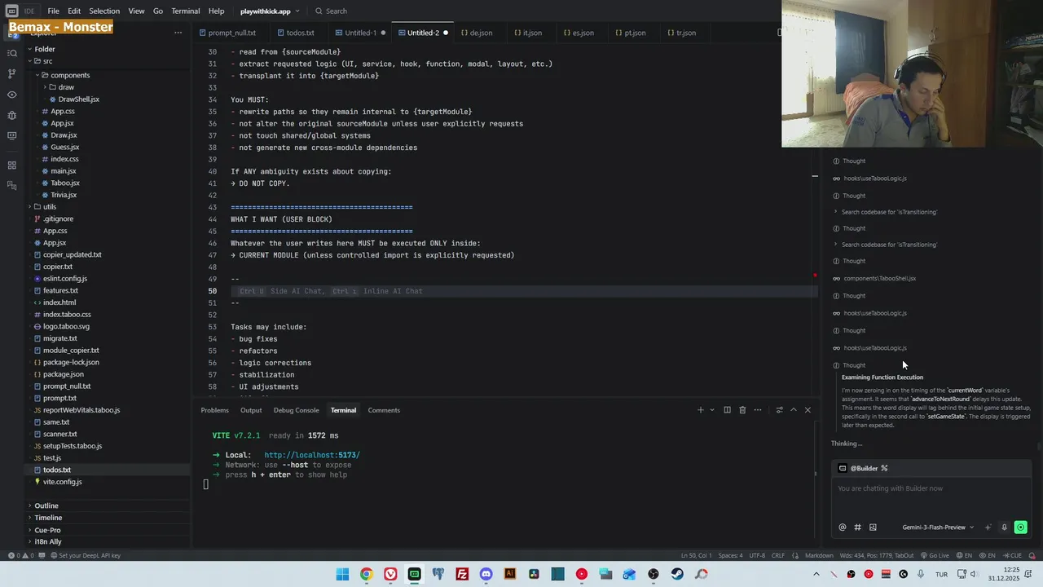Switch to the Untitled-1 tab
This screenshot has height=587, width=1043.
click(x=360, y=33)
